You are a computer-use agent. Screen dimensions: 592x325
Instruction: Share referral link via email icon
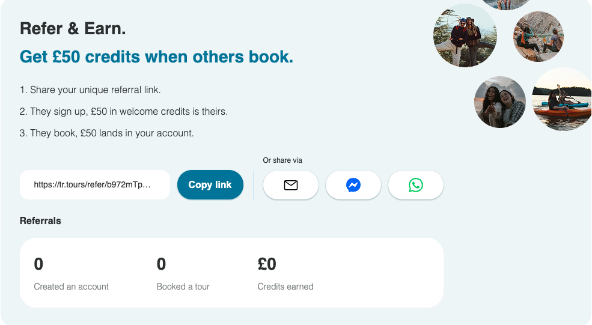(291, 185)
